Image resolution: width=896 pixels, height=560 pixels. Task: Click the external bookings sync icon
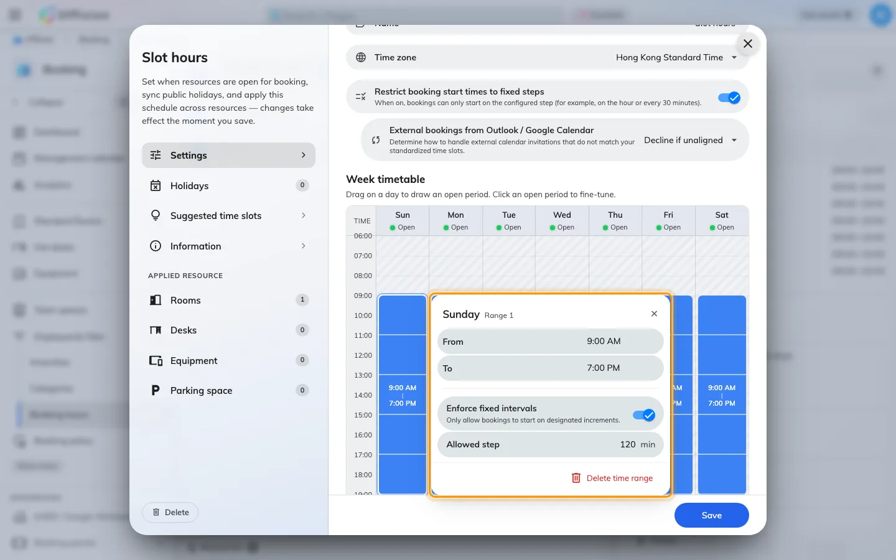pos(376,140)
